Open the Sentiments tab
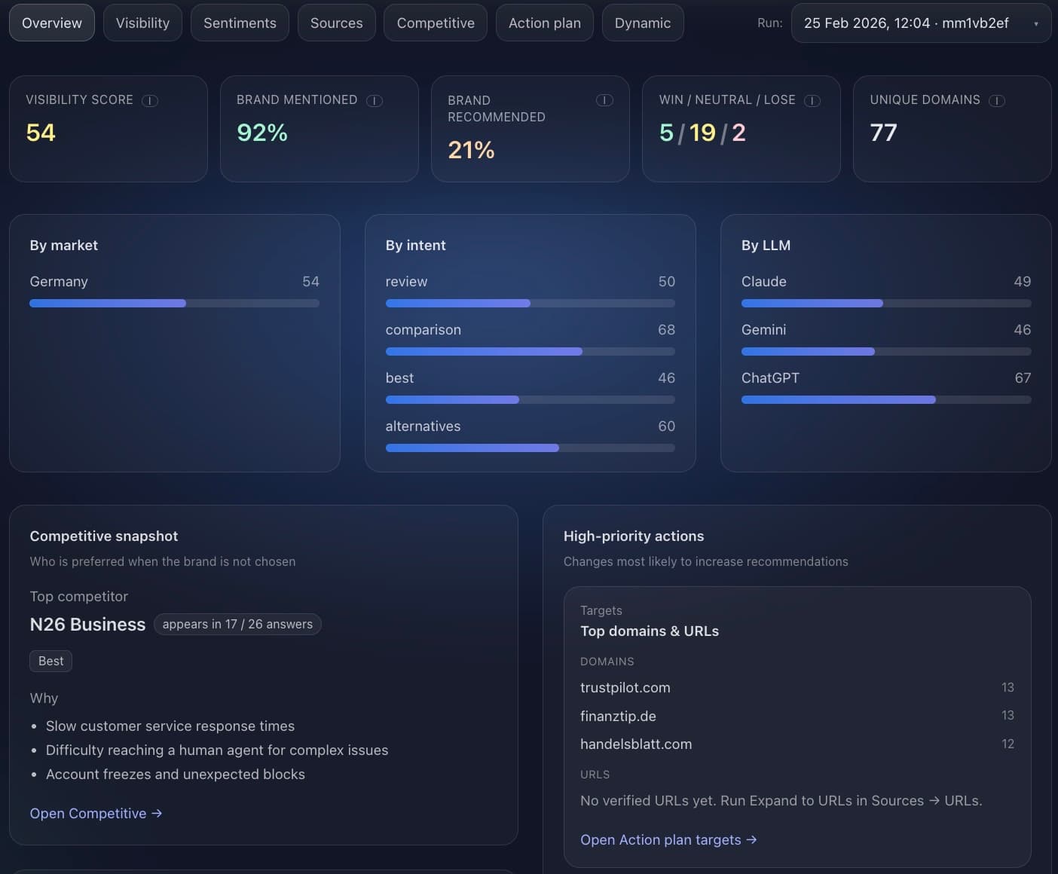This screenshot has width=1058, height=874. pos(240,23)
